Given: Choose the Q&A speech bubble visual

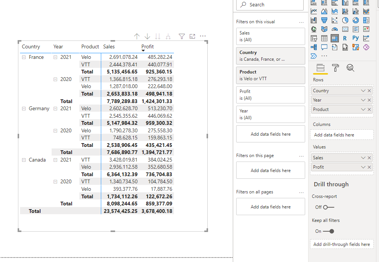Looking at the screenshot, I should [324, 47].
